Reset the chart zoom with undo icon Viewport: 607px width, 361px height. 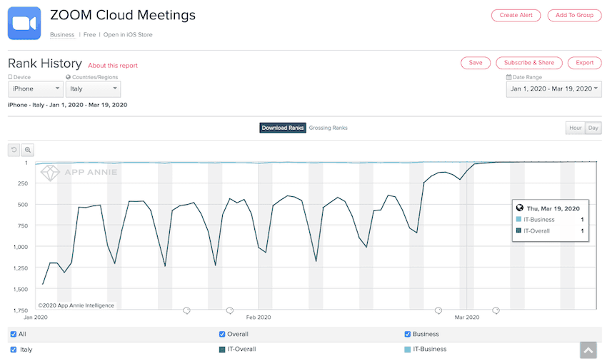click(x=14, y=150)
